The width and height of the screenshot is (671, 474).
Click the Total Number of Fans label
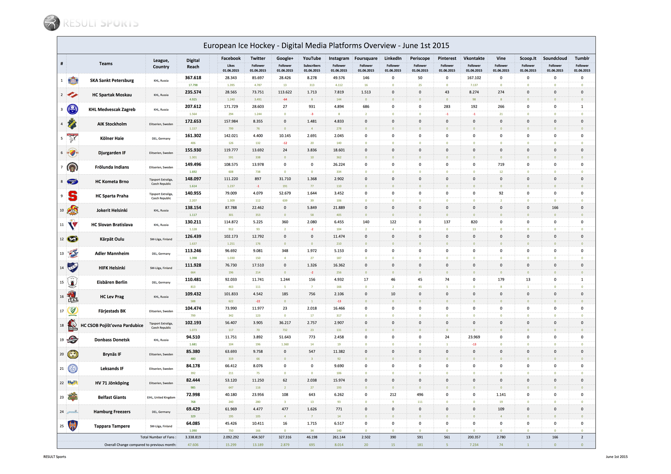point(158,437)
